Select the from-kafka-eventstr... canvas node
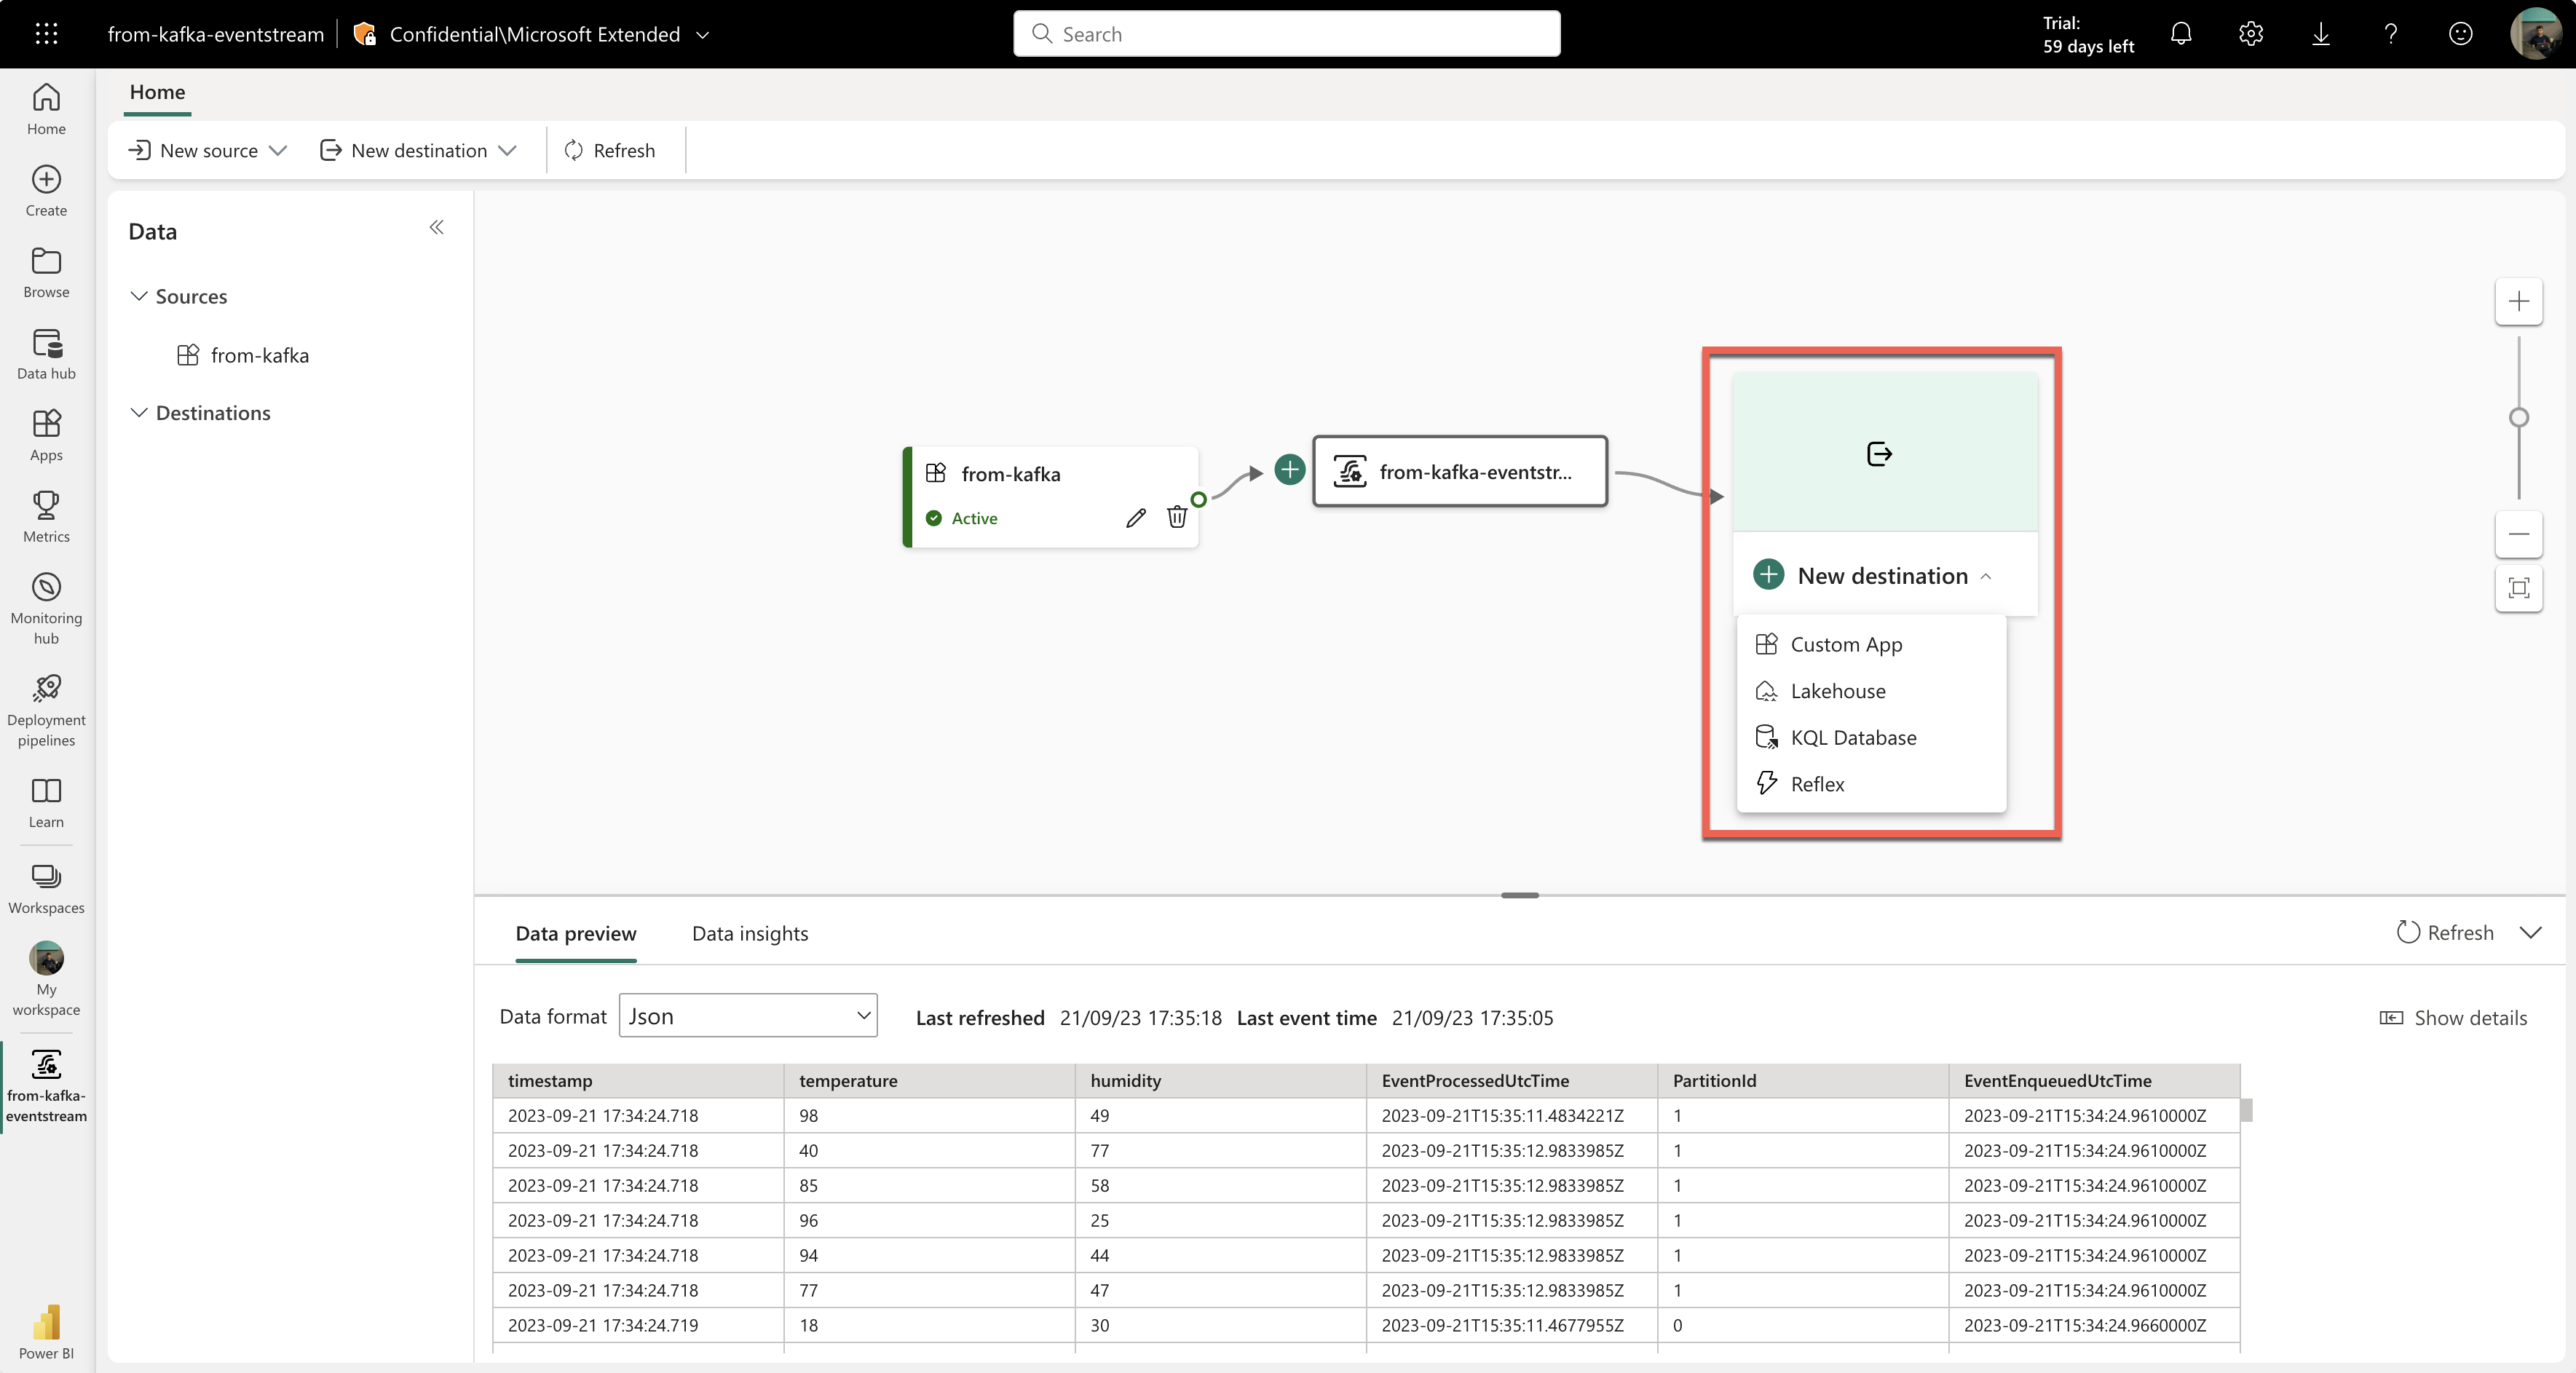The image size is (2576, 1373). 1460,471
